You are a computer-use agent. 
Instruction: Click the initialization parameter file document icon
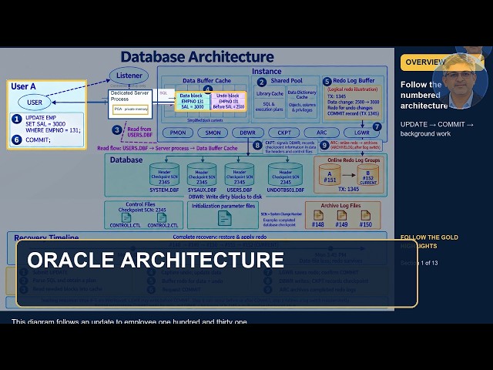pyautogui.click(x=224, y=218)
